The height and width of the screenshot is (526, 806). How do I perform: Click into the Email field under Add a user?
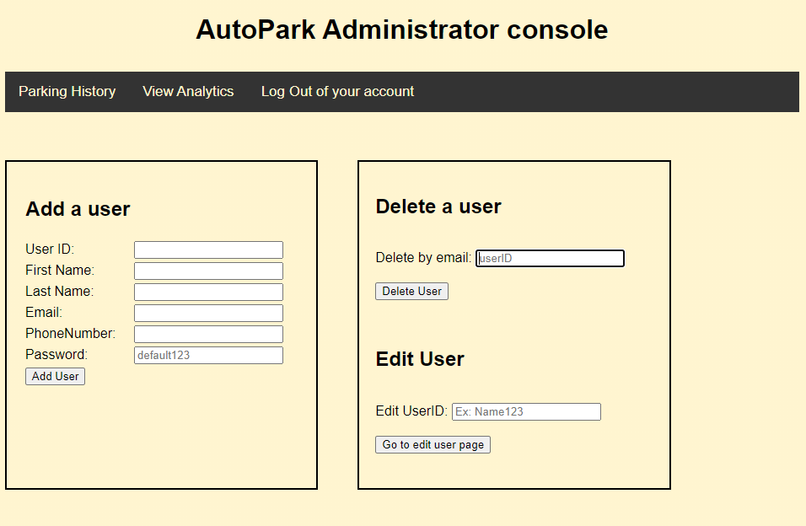click(208, 313)
